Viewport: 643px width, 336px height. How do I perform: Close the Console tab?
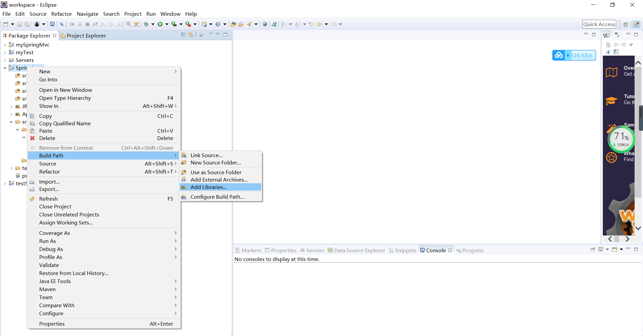450,250
